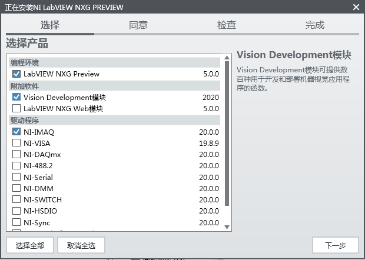Screen dimensions: 365x260
Task: Click scrollbar down arrow in product list
Action: tap(227, 226)
